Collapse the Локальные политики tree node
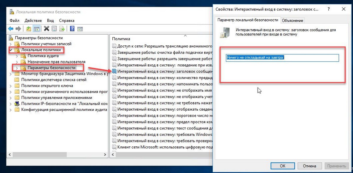 (x=11, y=50)
